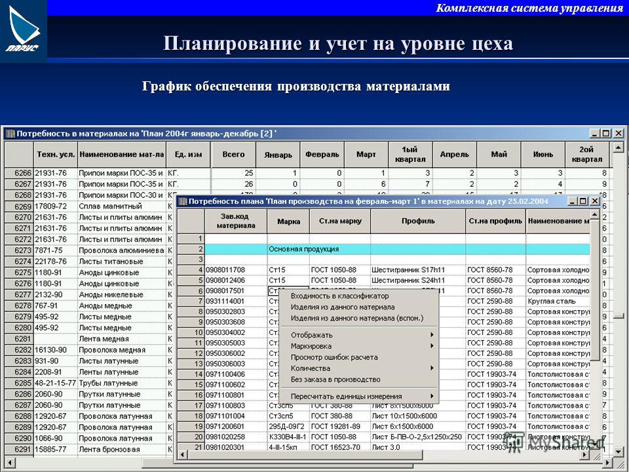The width and height of the screenshot is (629, 472).
Task: Click the 'Июнь' column header
Action: tap(543, 155)
